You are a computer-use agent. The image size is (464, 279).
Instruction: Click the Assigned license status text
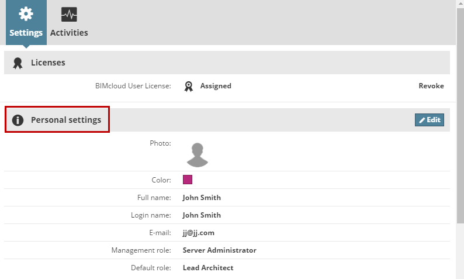(216, 86)
